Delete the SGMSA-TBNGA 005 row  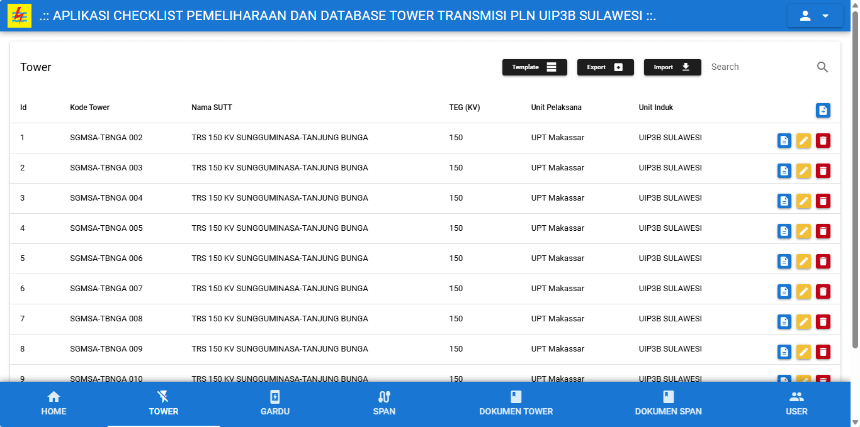click(823, 231)
